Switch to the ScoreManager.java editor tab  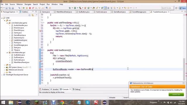tap(139, 12)
